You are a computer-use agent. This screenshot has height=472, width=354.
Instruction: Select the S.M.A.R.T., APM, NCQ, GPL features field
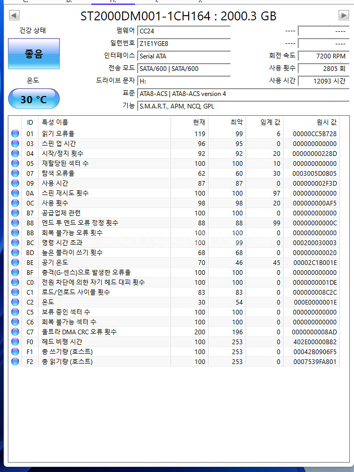243,106
